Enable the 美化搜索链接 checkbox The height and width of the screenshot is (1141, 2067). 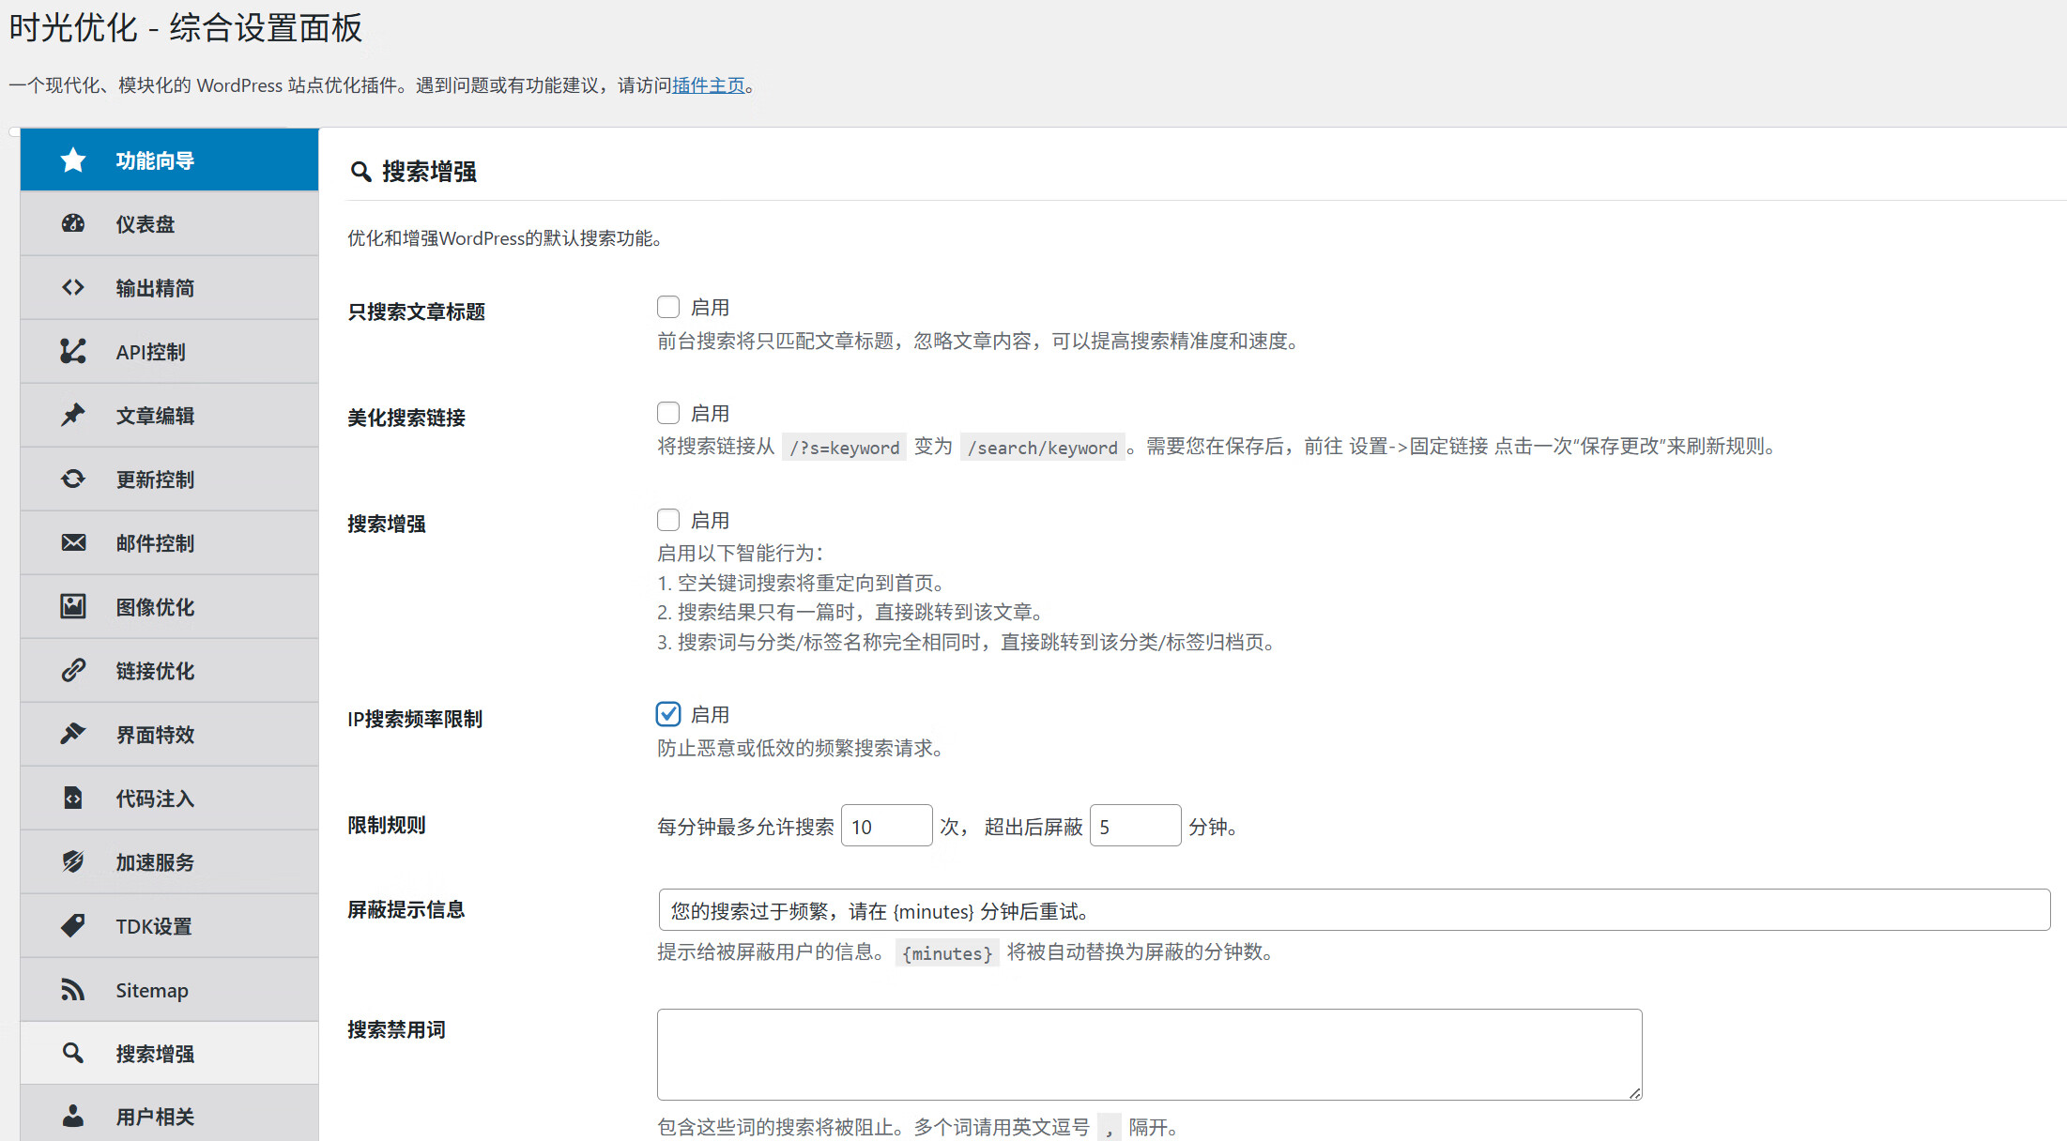click(x=668, y=413)
